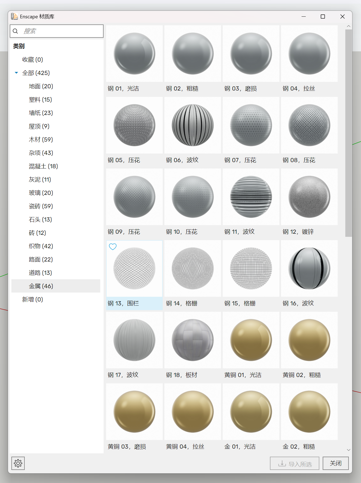Select the 金 01 光洁 gold material
This screenshot has height=483, width=361.
(x=251, y=412)
